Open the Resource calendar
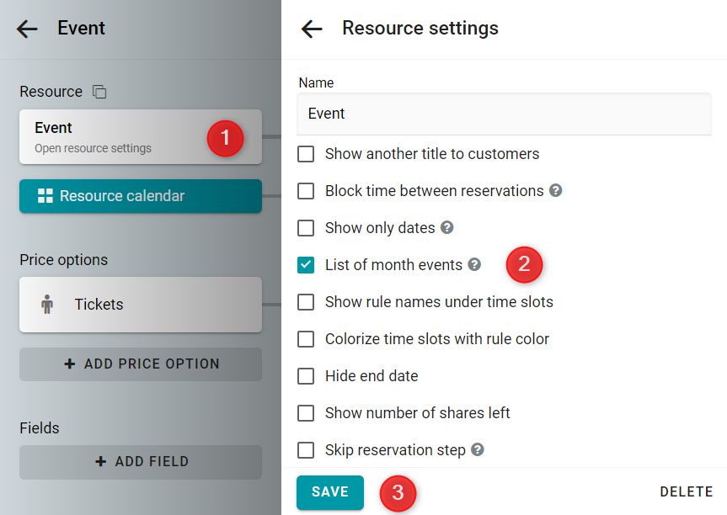 tap(141, 196)
